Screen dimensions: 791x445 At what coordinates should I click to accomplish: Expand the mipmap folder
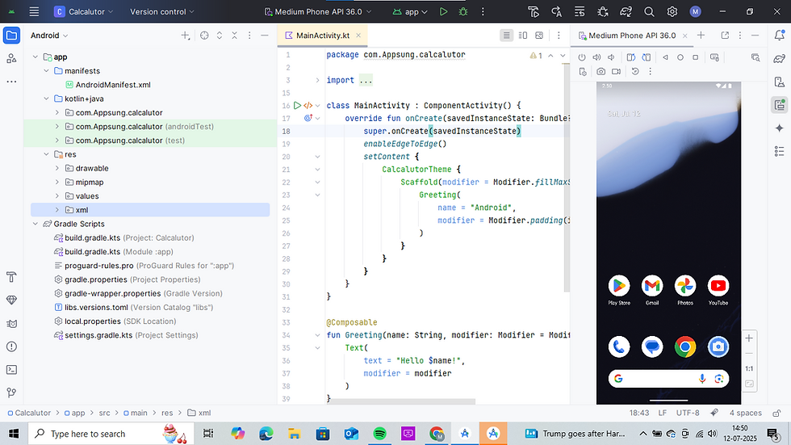[x=57, y=183]
